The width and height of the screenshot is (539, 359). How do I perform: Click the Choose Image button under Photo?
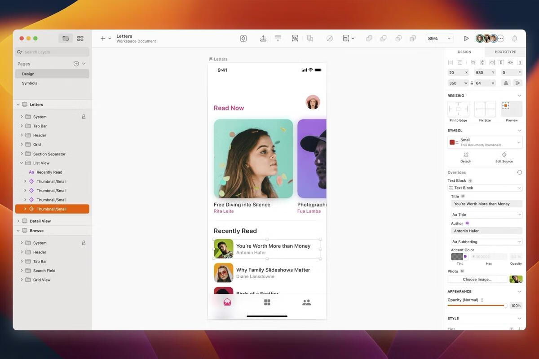coord(477,279)
